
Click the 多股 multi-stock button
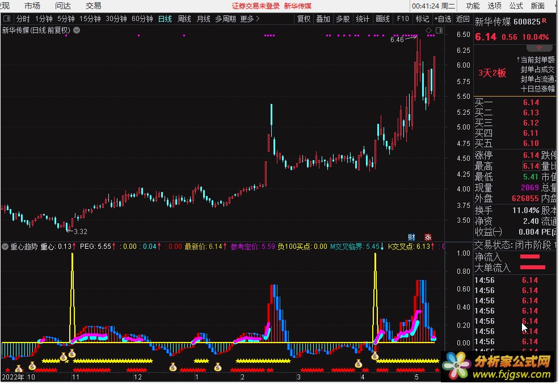click(343, 19)
